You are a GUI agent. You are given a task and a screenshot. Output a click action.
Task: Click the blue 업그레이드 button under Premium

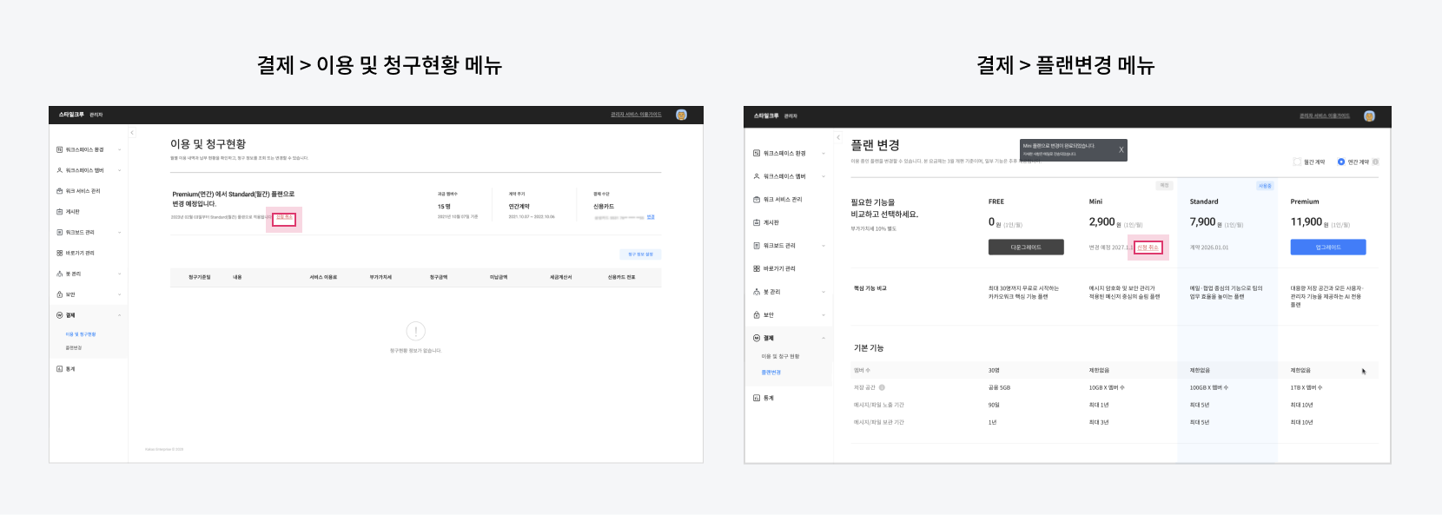coord(1327,248)
